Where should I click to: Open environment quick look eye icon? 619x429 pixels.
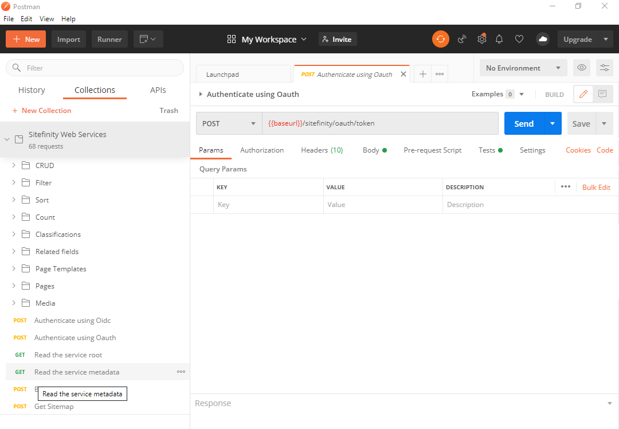582,68
